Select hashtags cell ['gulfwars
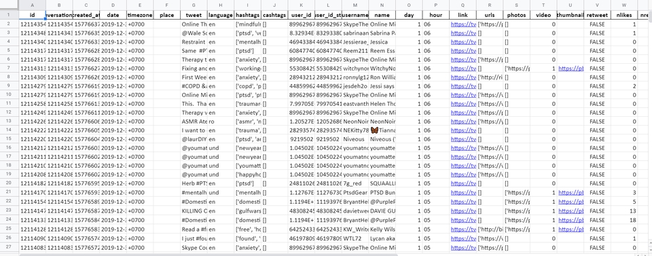Screen dimensions: 652x256 (247, 211)
